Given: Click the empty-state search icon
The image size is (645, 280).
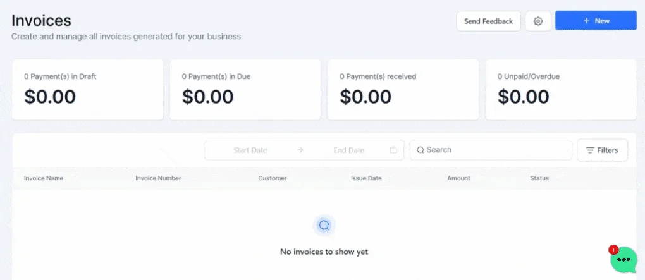Looking at the screenshot, I should click(324, 225).
